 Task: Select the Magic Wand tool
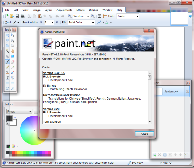point(7,51)
